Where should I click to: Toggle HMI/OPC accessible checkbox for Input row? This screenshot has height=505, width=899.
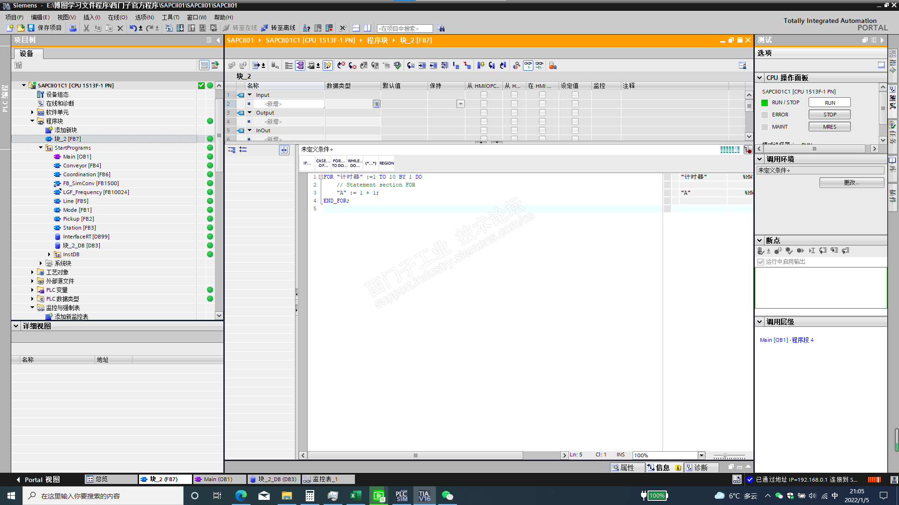click(484, 95)
